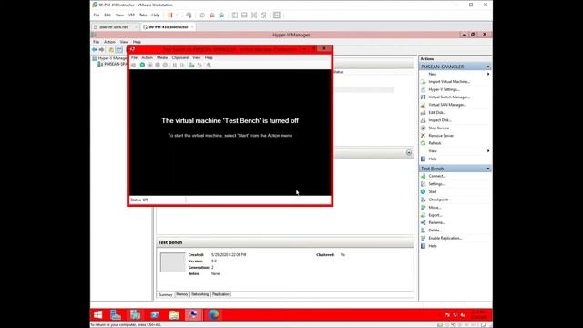Select the Summary tab for Test Bench
The height and width of the screenshot is (328, 583).
[x=166, y=294]
